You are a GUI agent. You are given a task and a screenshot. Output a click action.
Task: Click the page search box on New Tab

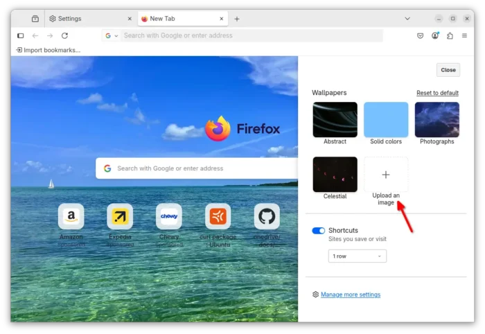tap(197, 168)
